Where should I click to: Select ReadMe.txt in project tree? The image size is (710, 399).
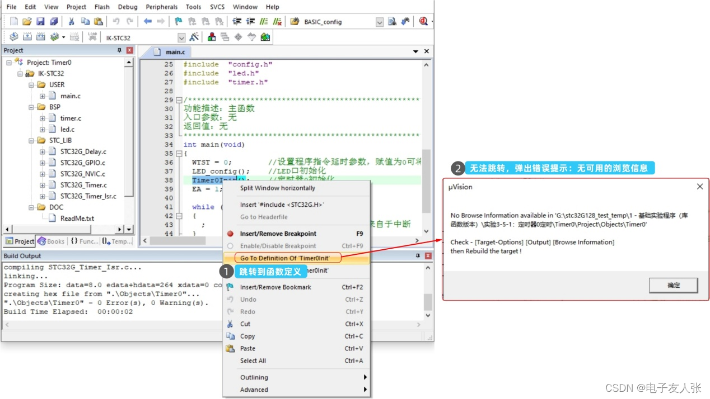click(77, 218)
